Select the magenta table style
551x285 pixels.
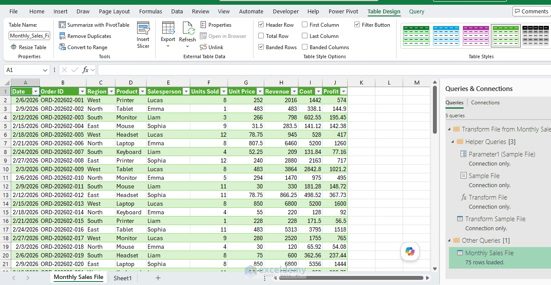(x=476, y=36)
